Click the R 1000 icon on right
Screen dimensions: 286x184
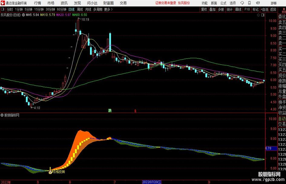(284, 10)
